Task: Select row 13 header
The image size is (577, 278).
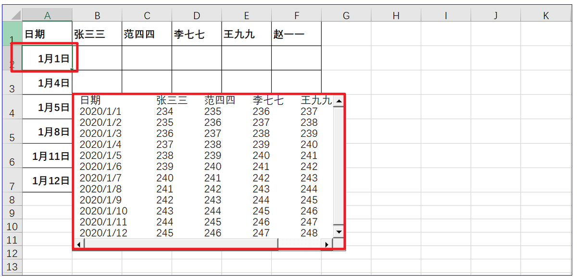Action: click(13, 266)
